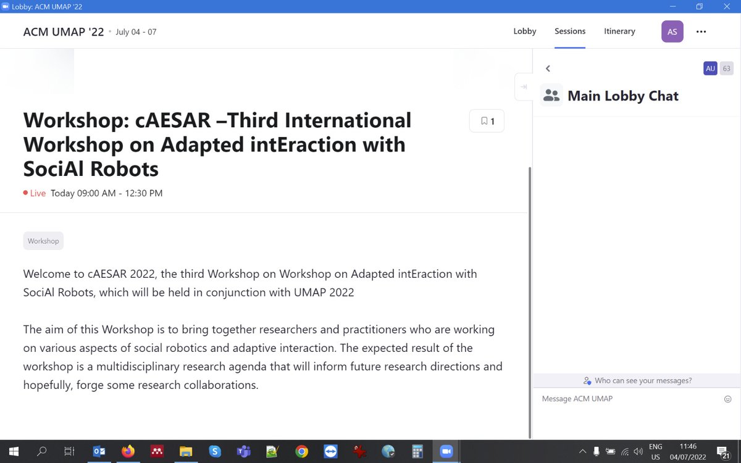Open Skype from the taskbar
741x463 pixels.
(215, 451)
